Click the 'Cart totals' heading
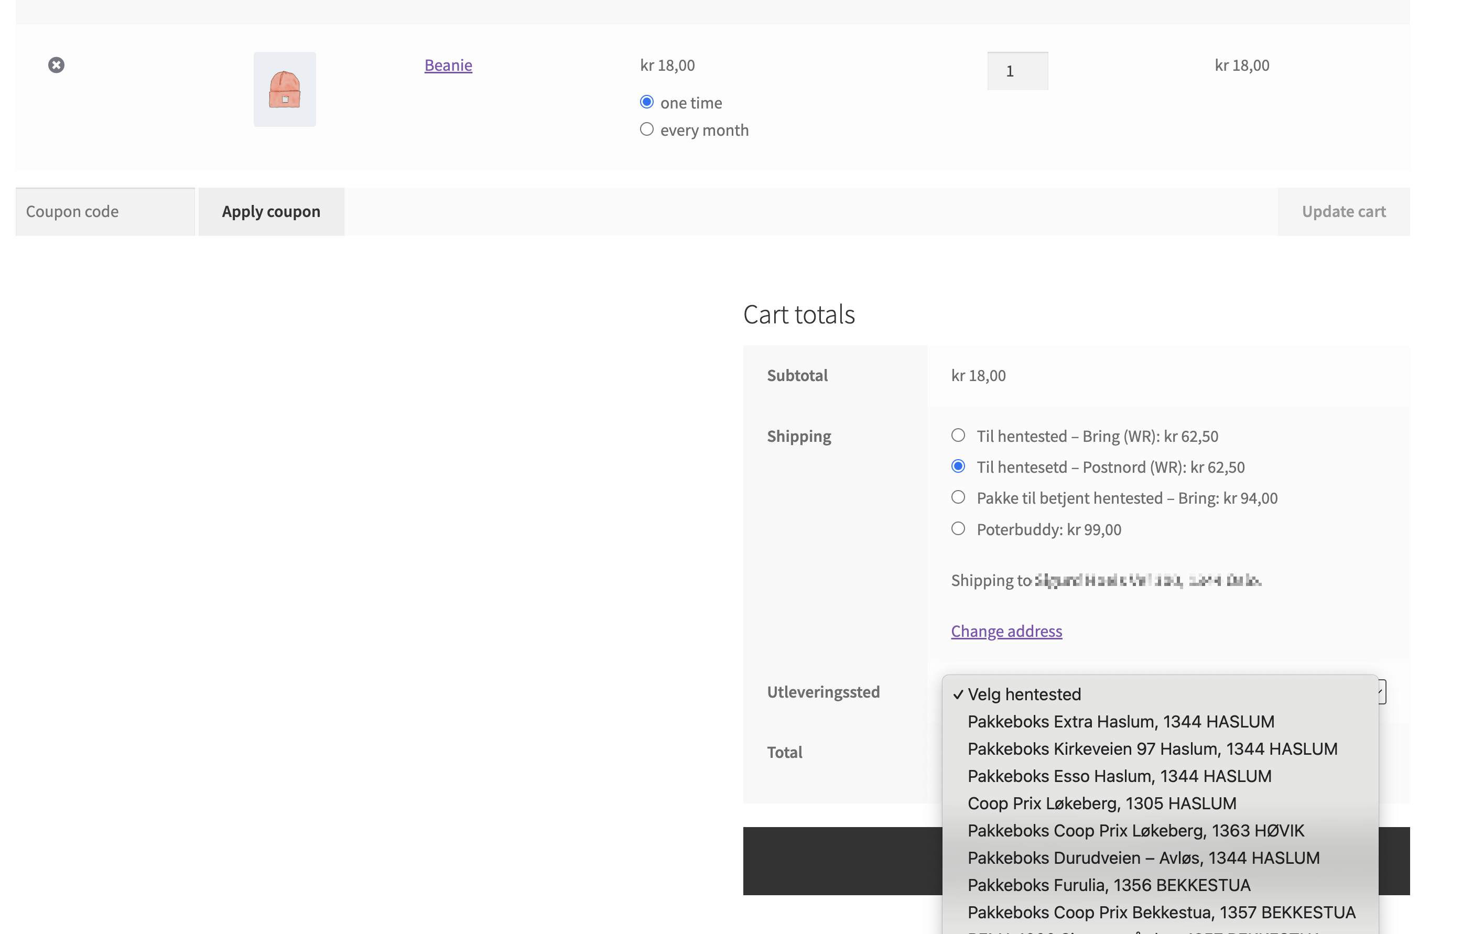Viewport: 1473px width, 934px height. pyautogui.click(x=798, y=314)
